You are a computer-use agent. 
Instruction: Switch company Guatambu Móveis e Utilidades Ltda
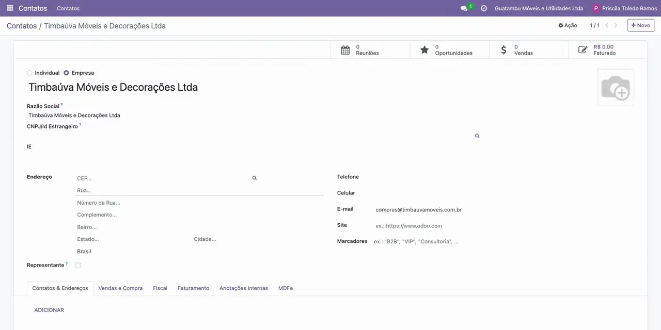tap(539, 8)
